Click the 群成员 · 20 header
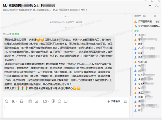The width and height of the screenshot is (162, 120). (x=140, y=16)
